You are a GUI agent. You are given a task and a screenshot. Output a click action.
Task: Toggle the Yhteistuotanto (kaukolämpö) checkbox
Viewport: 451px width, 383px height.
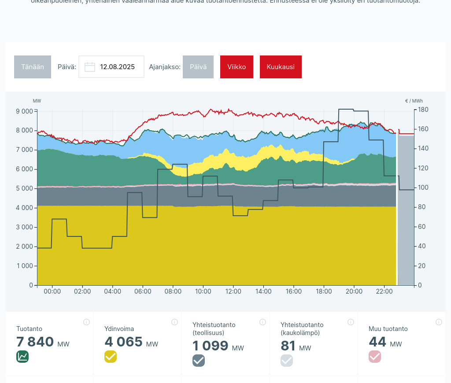coord(287,361)
